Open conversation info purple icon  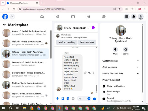pyautogui.click(x=93, y=28)
